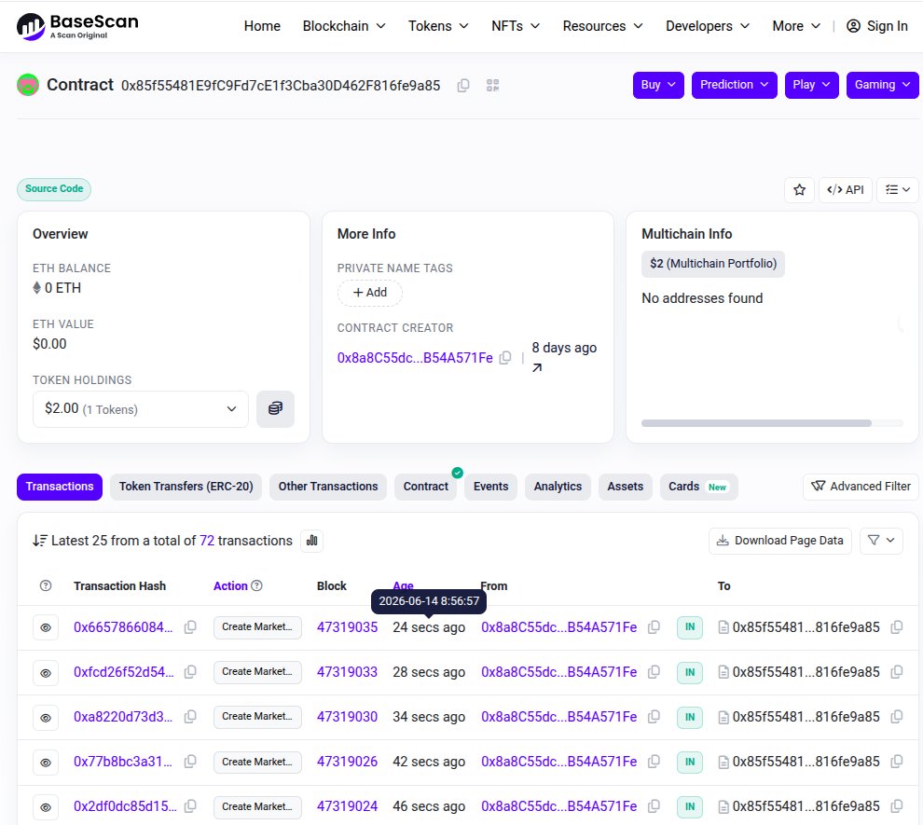Expand the NFTs menu
The image size is (923, 825).
516,26
